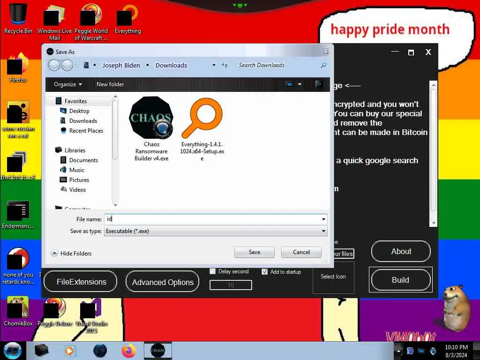The height and width of the screenshot is (360, 480).
Task: Open Windows Live Mail desktop shortcut
Action: pos(54,22)
